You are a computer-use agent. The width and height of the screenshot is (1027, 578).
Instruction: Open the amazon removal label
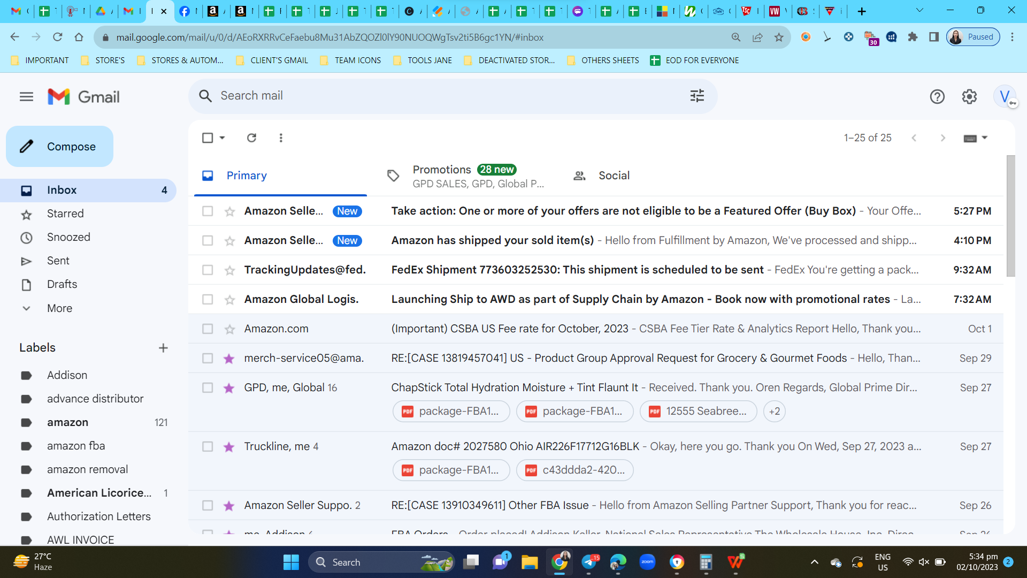click(87, 470)
